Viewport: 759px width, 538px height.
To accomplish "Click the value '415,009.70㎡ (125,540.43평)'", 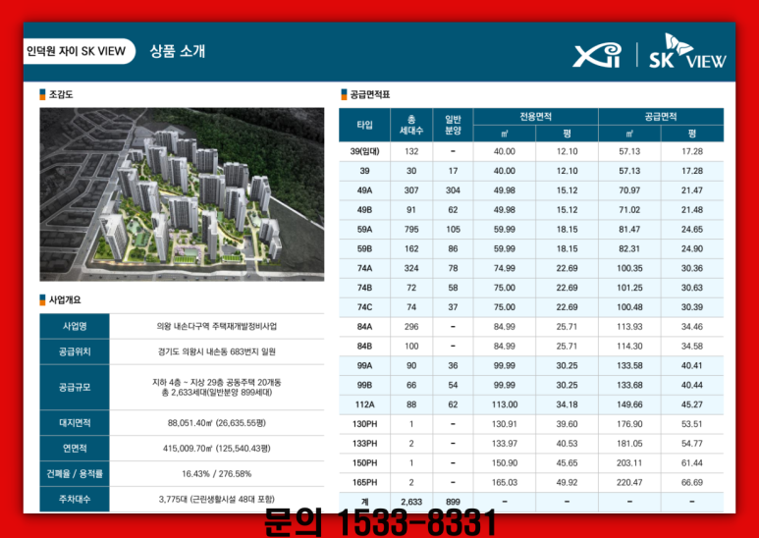I will pyautogui.click(x=217, y=449).
